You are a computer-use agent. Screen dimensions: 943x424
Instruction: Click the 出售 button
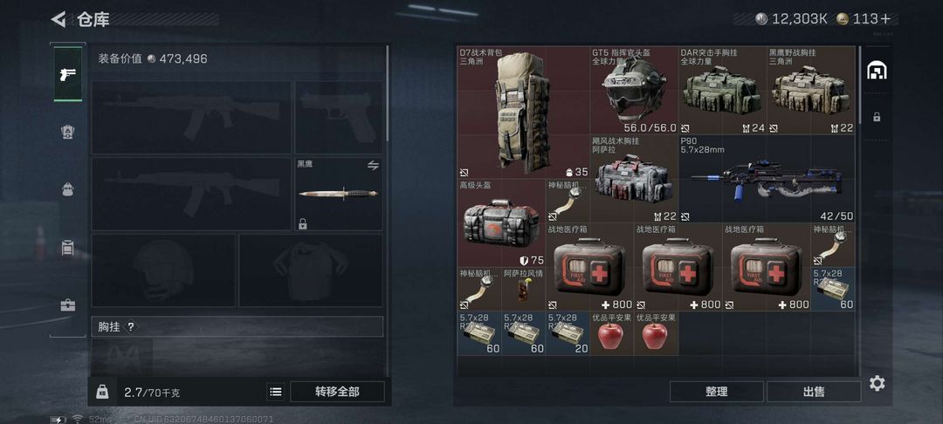(x=814, y=392)
